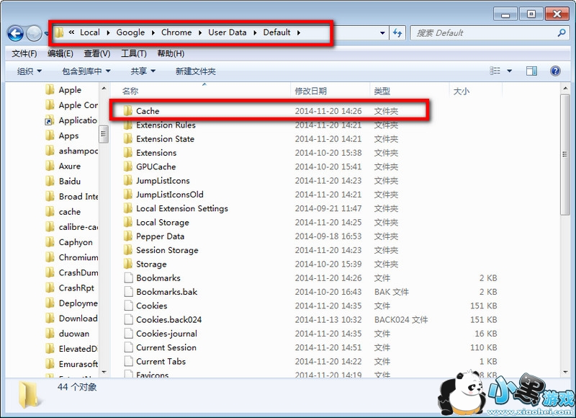The width and height of the screenshot is (576, 418).
Task: Click the Pepper Data folder icon
Action: click(127, 236)
